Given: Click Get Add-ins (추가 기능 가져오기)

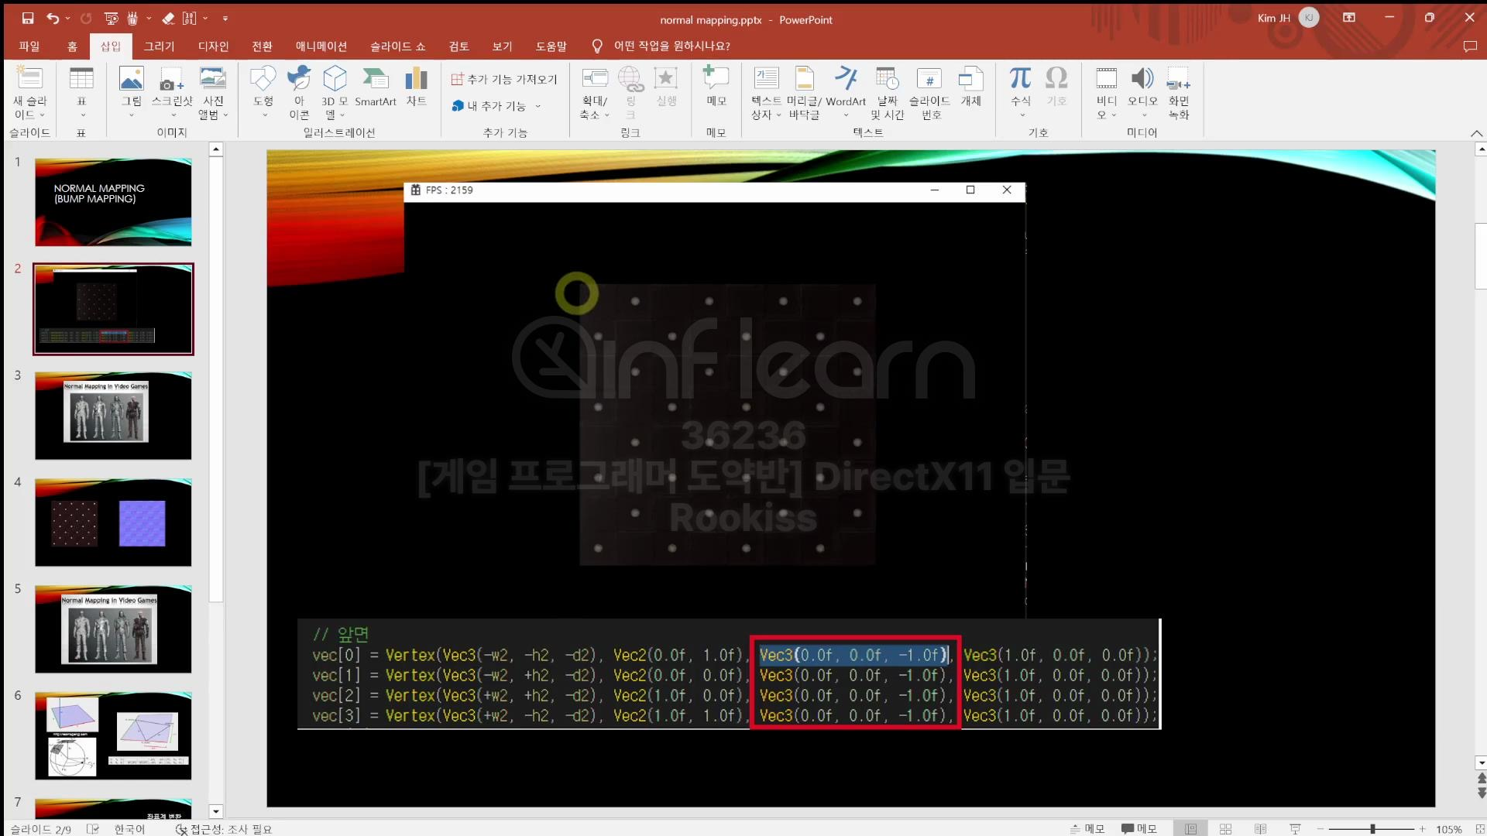Looking at the screenshot, I should tap(504, 79).
